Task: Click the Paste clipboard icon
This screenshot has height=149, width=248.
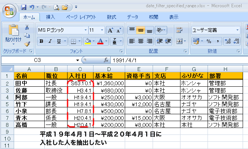Action: (x=14, y=30)
